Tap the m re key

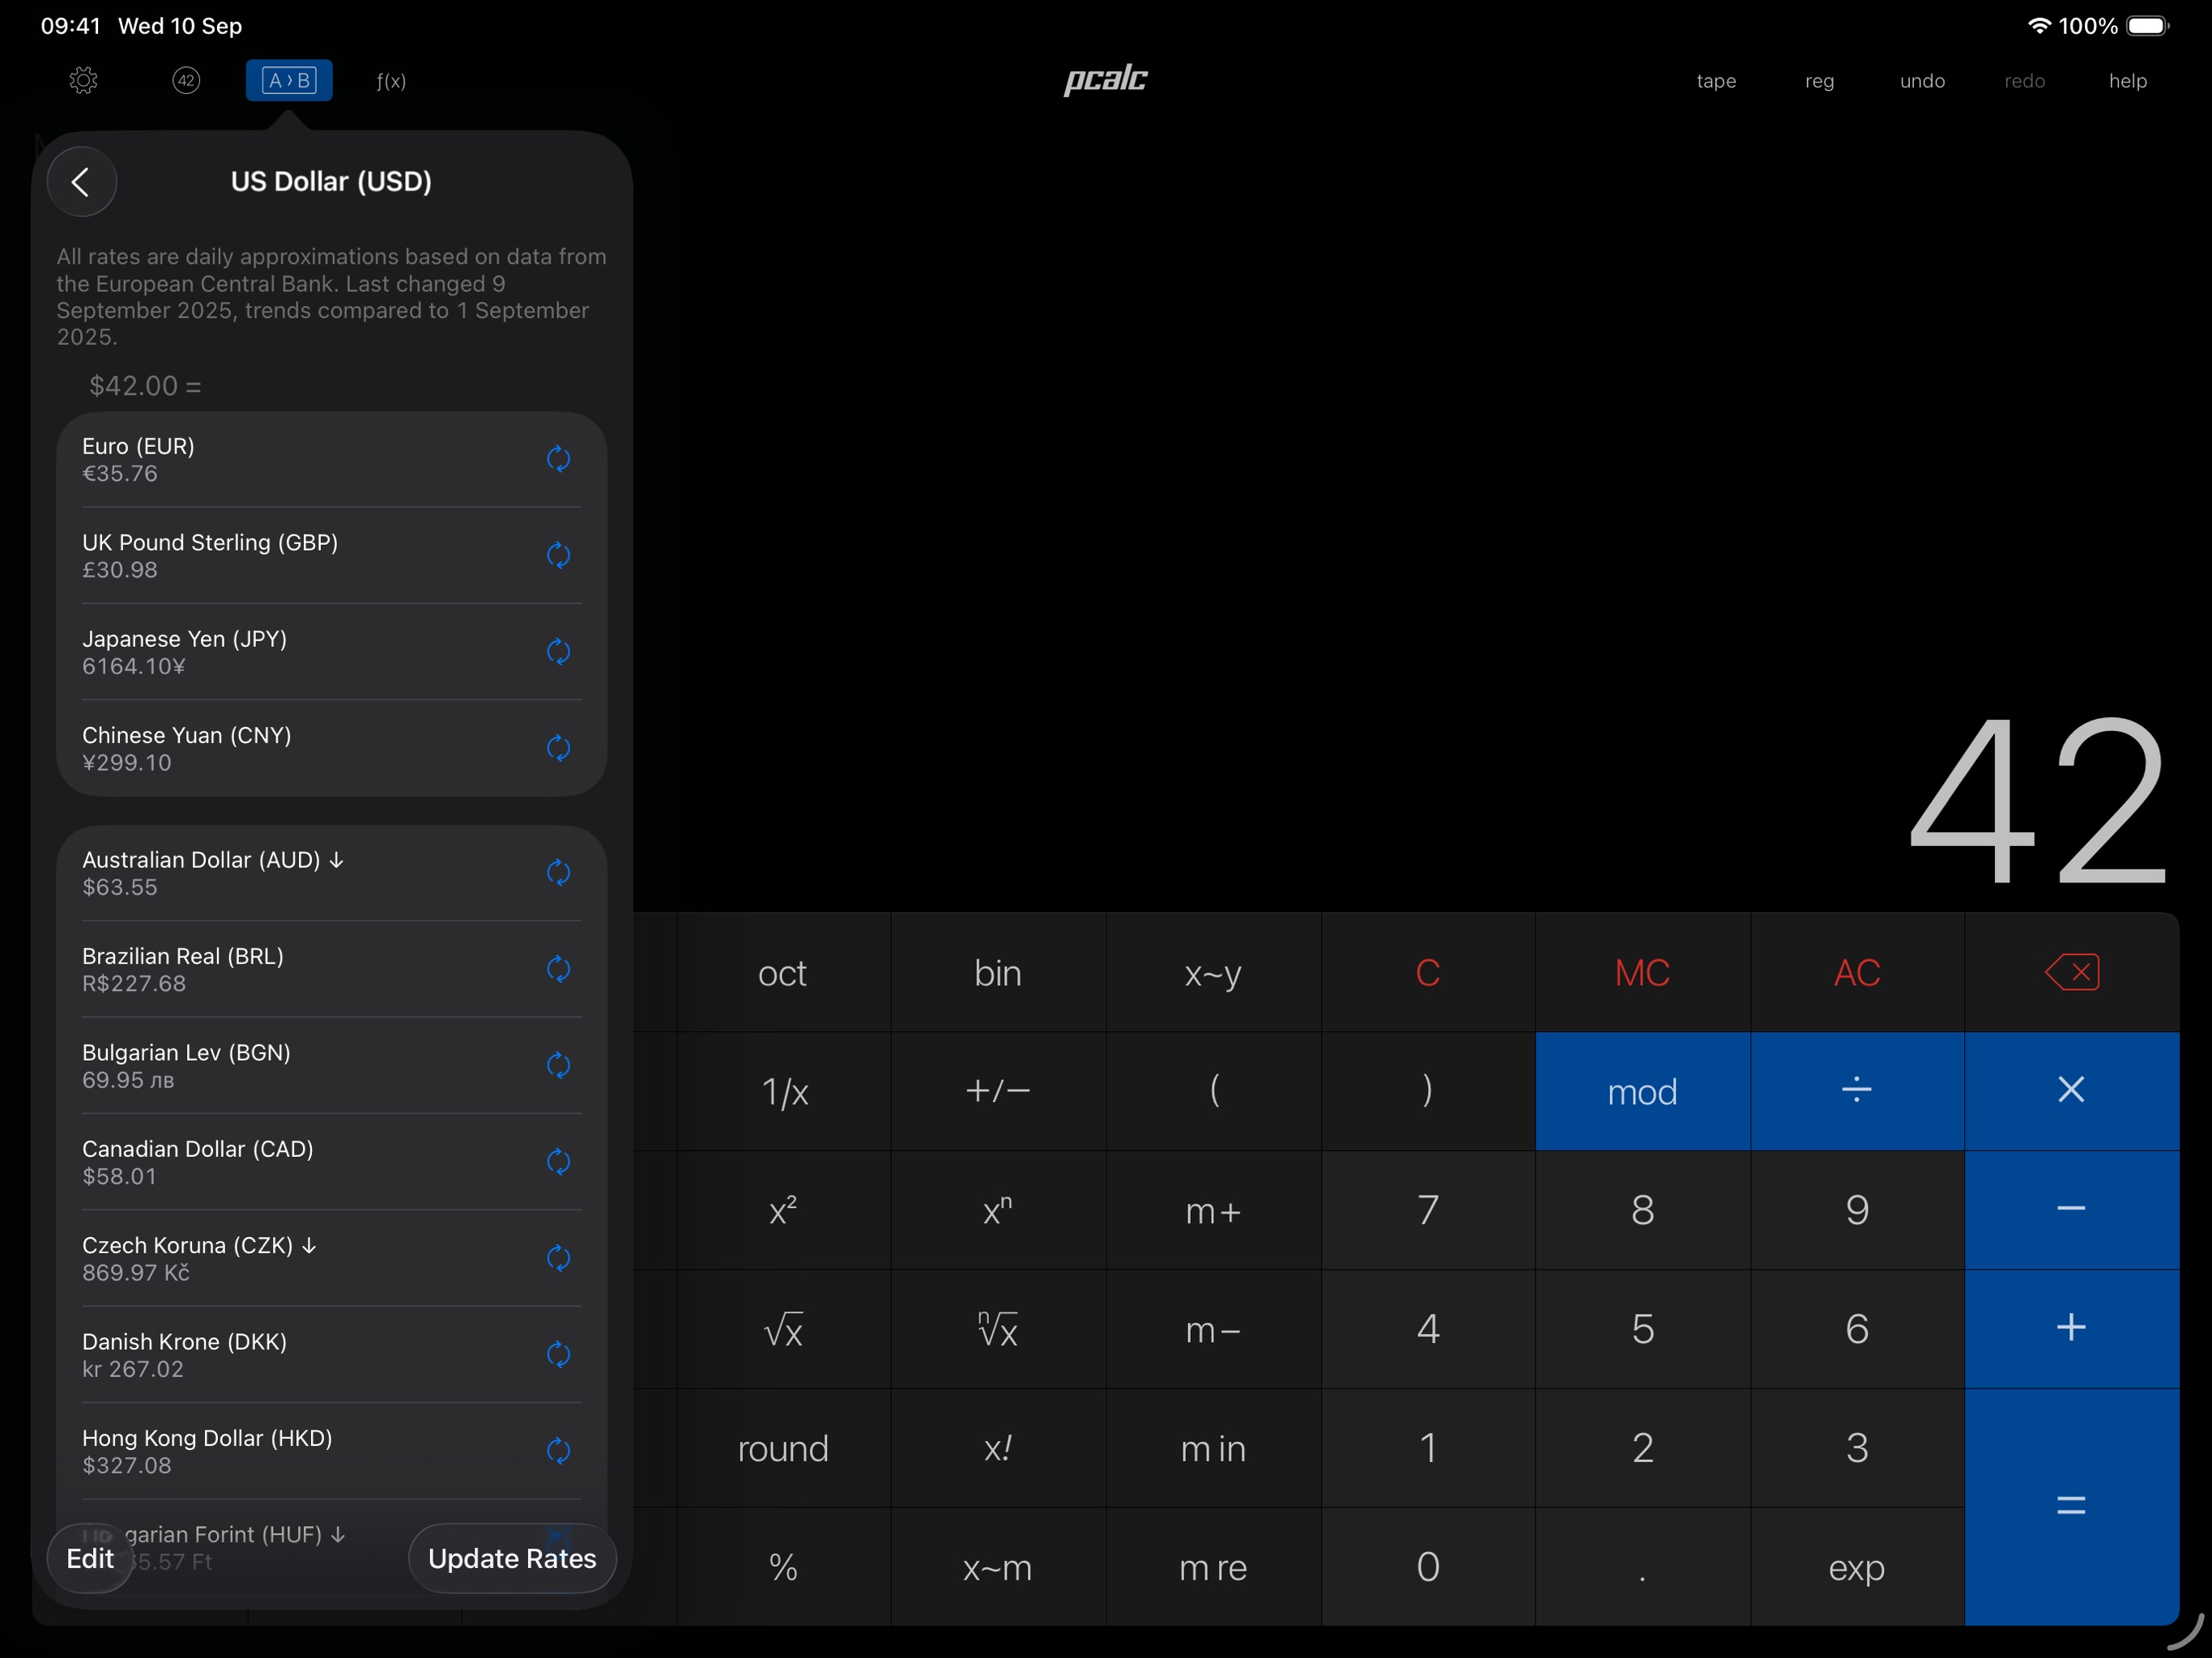(1213, 1567)
